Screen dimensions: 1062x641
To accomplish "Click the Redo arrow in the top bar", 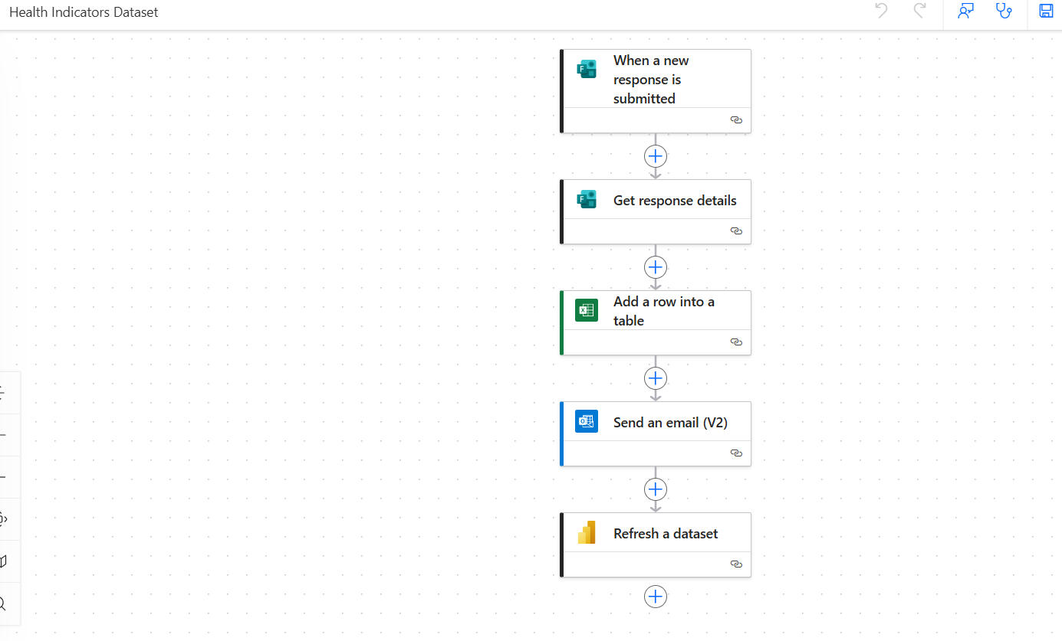I will click(x=919, y=11).
